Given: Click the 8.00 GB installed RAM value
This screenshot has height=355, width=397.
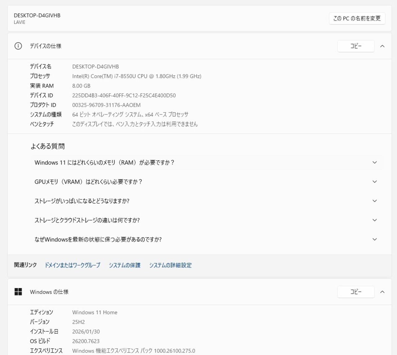Looking at the screenshot, I should pyautogui.click(x=81, y=86).
